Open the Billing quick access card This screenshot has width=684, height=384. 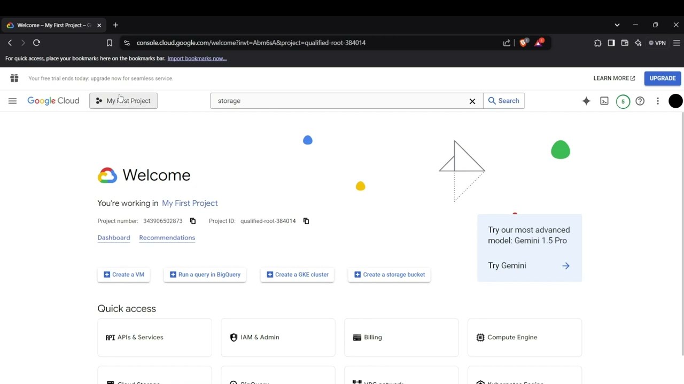coord(402,338)
